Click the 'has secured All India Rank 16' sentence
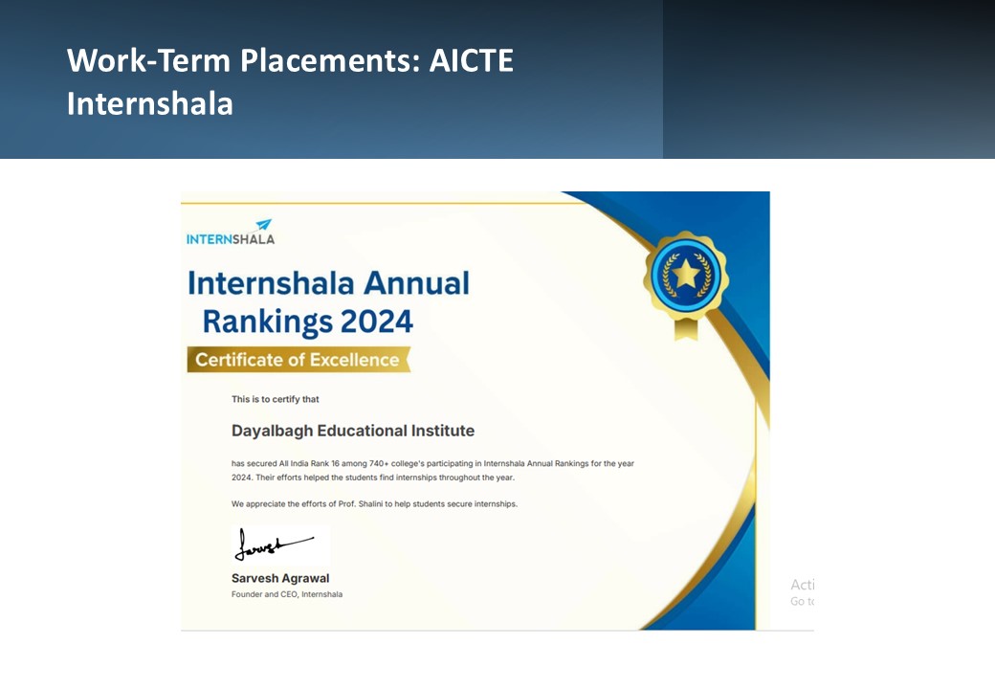995x689 pixels. point(432,470)
